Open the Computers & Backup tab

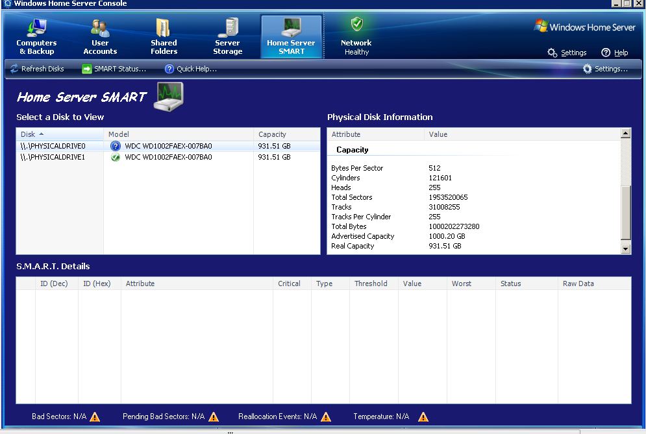[36, 38]
